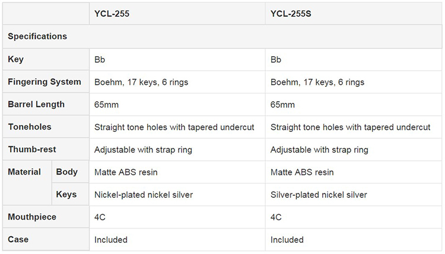The width and height of the screenshot is (445, 254).
Task: Select the Fingering System row label
Action: coord(44,82)
